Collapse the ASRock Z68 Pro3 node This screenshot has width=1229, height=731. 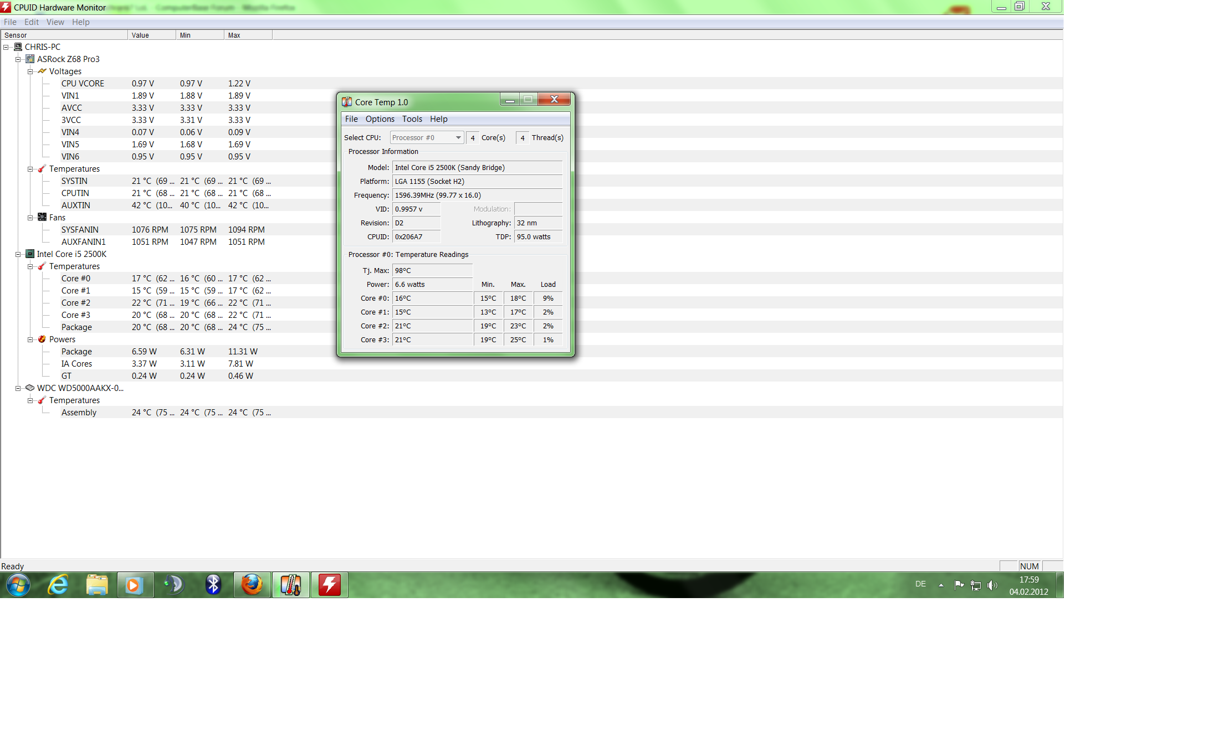(18, 59)
